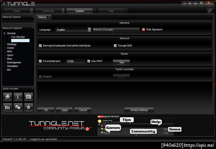
Task: Click the info icon in Quick Access
Action: [x=18, y=97]
